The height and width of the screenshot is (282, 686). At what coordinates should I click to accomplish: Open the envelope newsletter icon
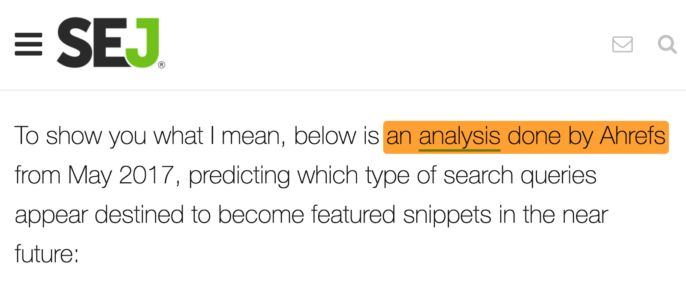click(623, 44)
